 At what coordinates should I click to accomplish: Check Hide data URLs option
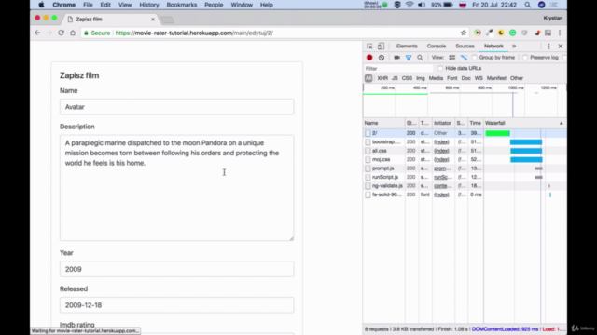tap(440, 68)
